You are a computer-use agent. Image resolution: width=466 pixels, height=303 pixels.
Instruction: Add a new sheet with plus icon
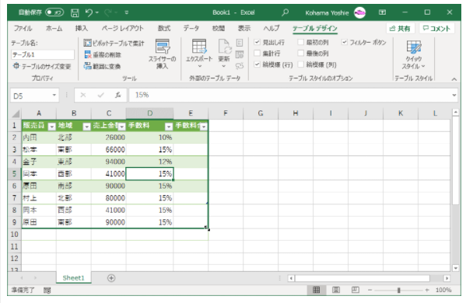111,278
